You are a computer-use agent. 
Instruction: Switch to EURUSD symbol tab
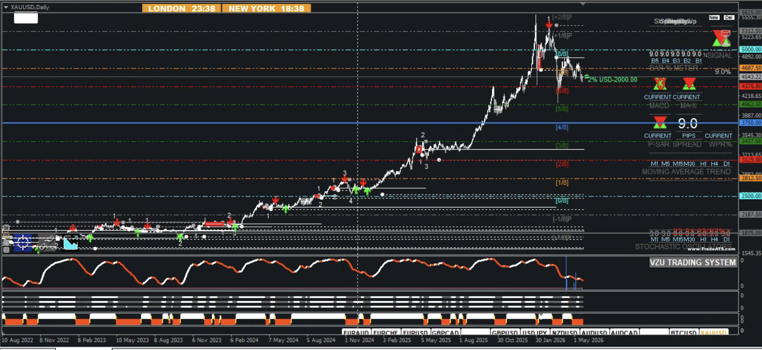(416, 333)
